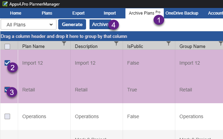This screenshot has height=139, width=223.
Task: Check the Operations plan checkbox
Action: click(7, 117)
